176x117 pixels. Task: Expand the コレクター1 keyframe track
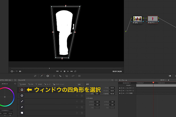[125, 88]
